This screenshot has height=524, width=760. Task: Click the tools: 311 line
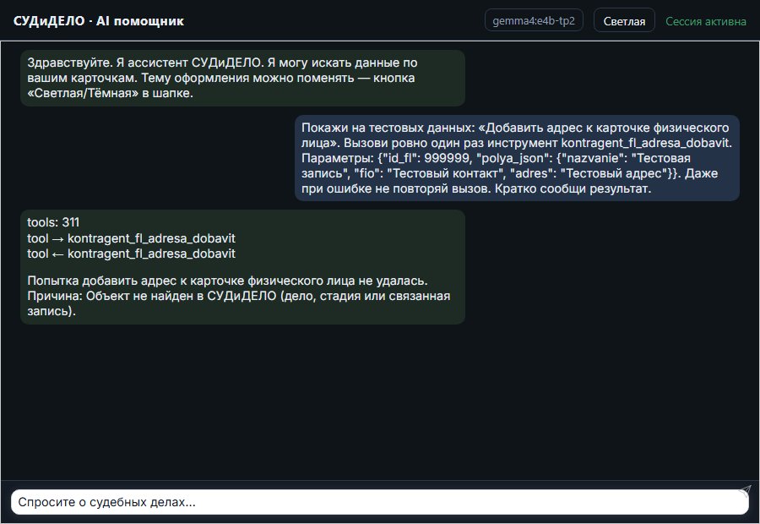(53, 222)
